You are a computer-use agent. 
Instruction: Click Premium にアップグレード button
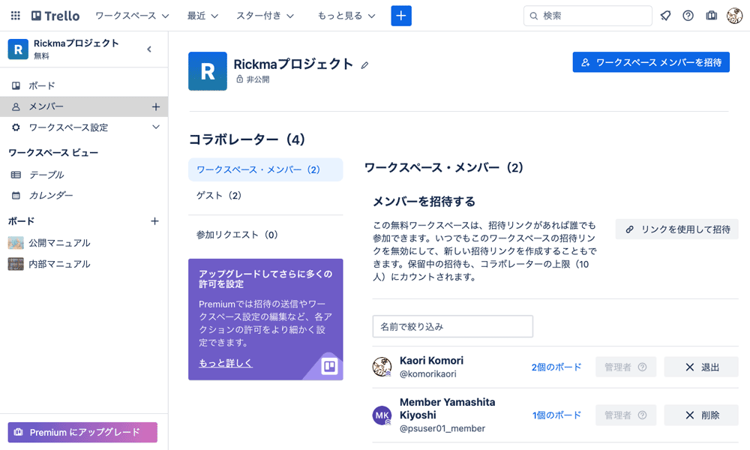pos(82,432)
